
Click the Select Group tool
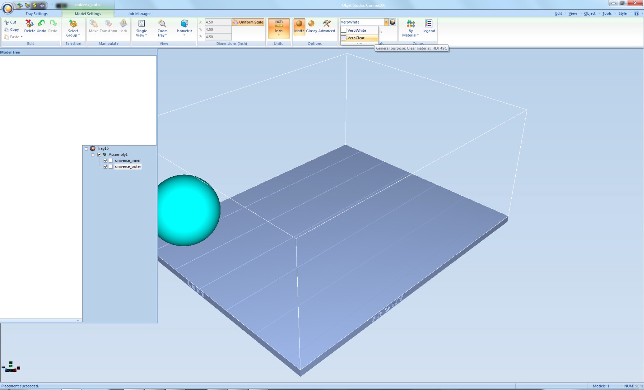(x=73, y=28)
